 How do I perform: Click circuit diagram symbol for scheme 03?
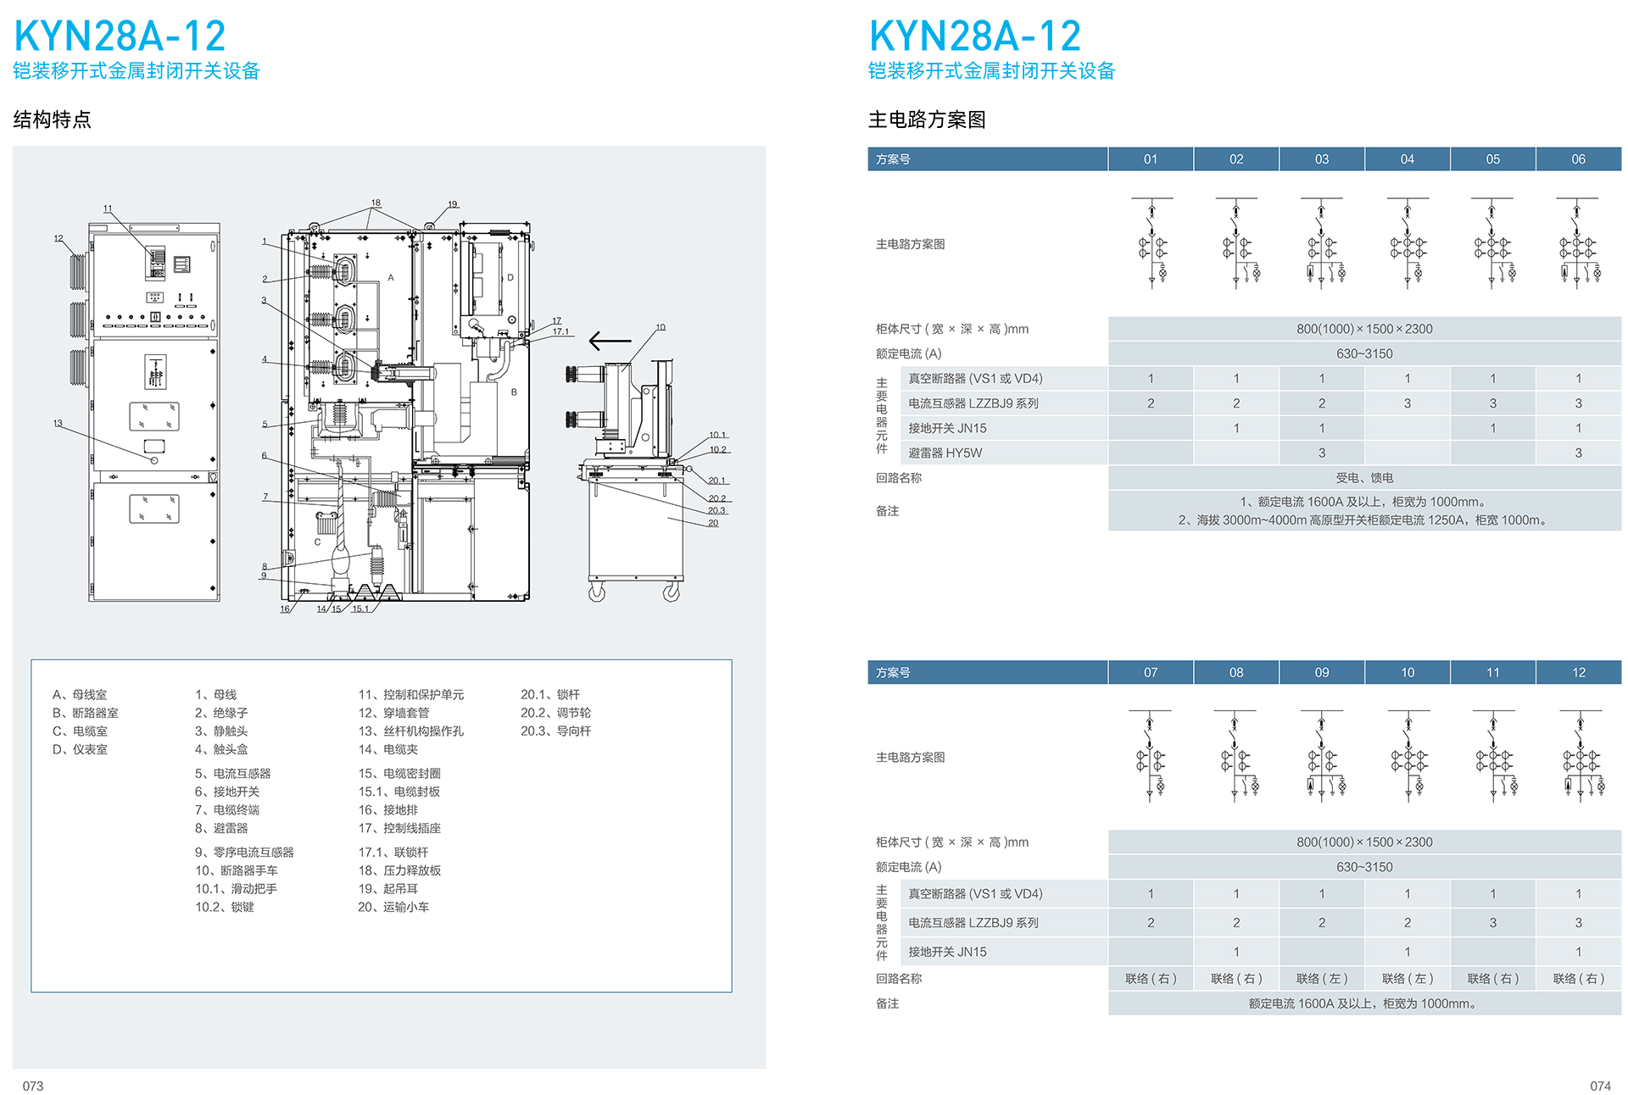[x=1322, y=244]
